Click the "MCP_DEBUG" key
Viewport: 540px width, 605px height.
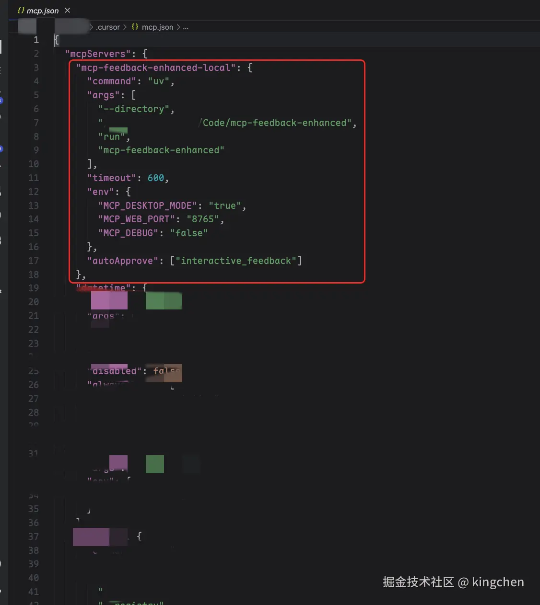click(128, 233)
